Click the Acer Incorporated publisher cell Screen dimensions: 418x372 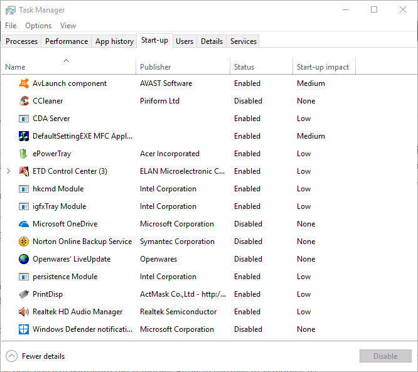tap(169, 154)
